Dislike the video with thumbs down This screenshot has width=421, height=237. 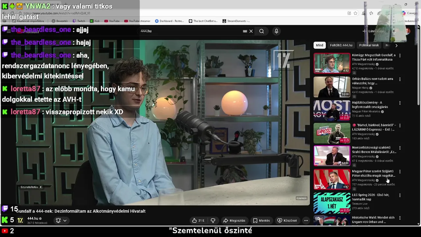(x=213, y=221)
